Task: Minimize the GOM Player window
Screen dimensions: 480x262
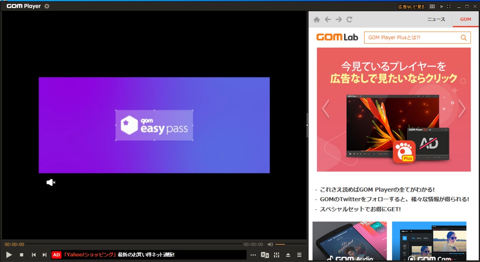Action: (x=460, y=6)
